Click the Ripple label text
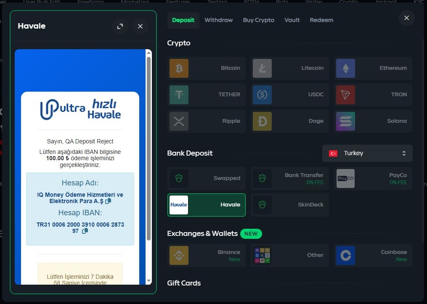427x304 pixels. point(231,121)
